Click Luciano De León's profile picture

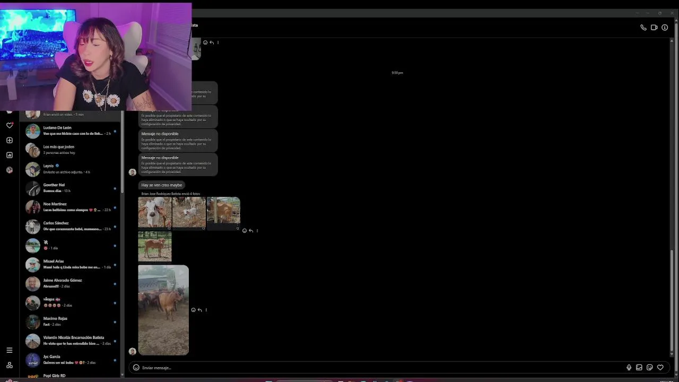[x=33, y=131]
